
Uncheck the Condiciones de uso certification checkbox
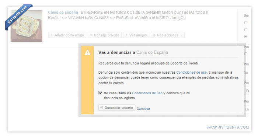100,93
